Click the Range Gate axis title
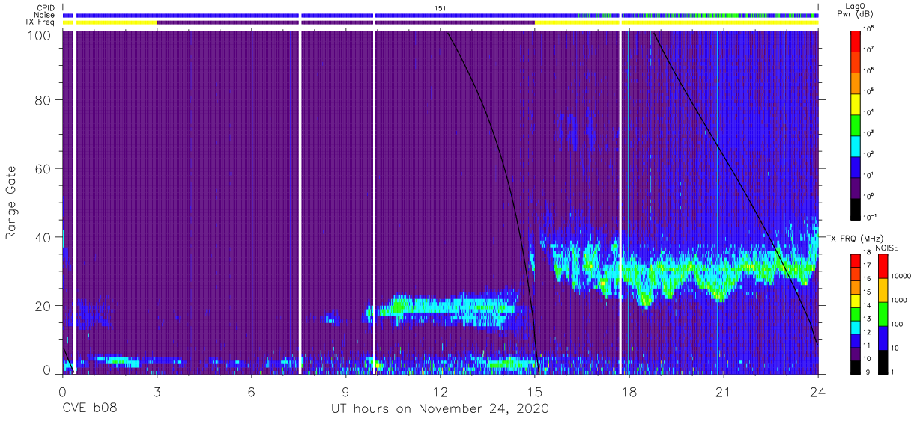 [12, 203]
